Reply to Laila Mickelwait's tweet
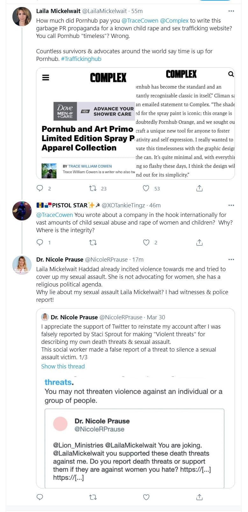Screen dimensions: 248x512 40,189
